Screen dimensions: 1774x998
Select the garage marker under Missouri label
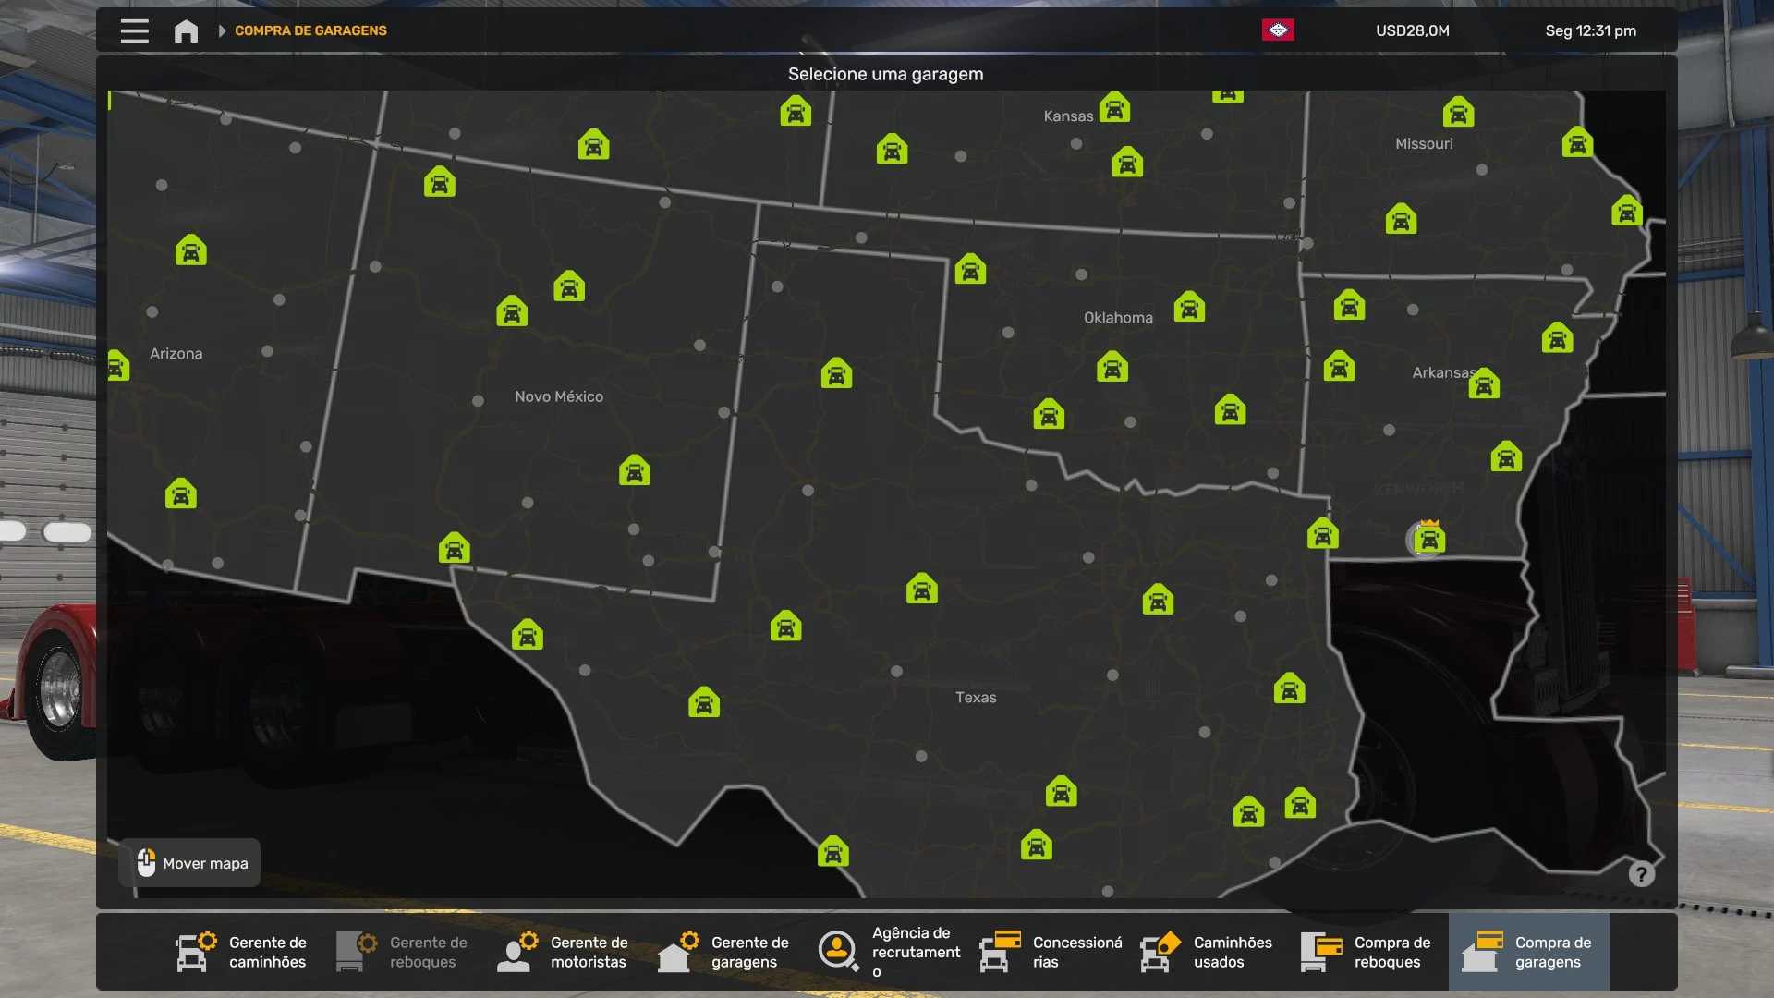[1401, 220]
